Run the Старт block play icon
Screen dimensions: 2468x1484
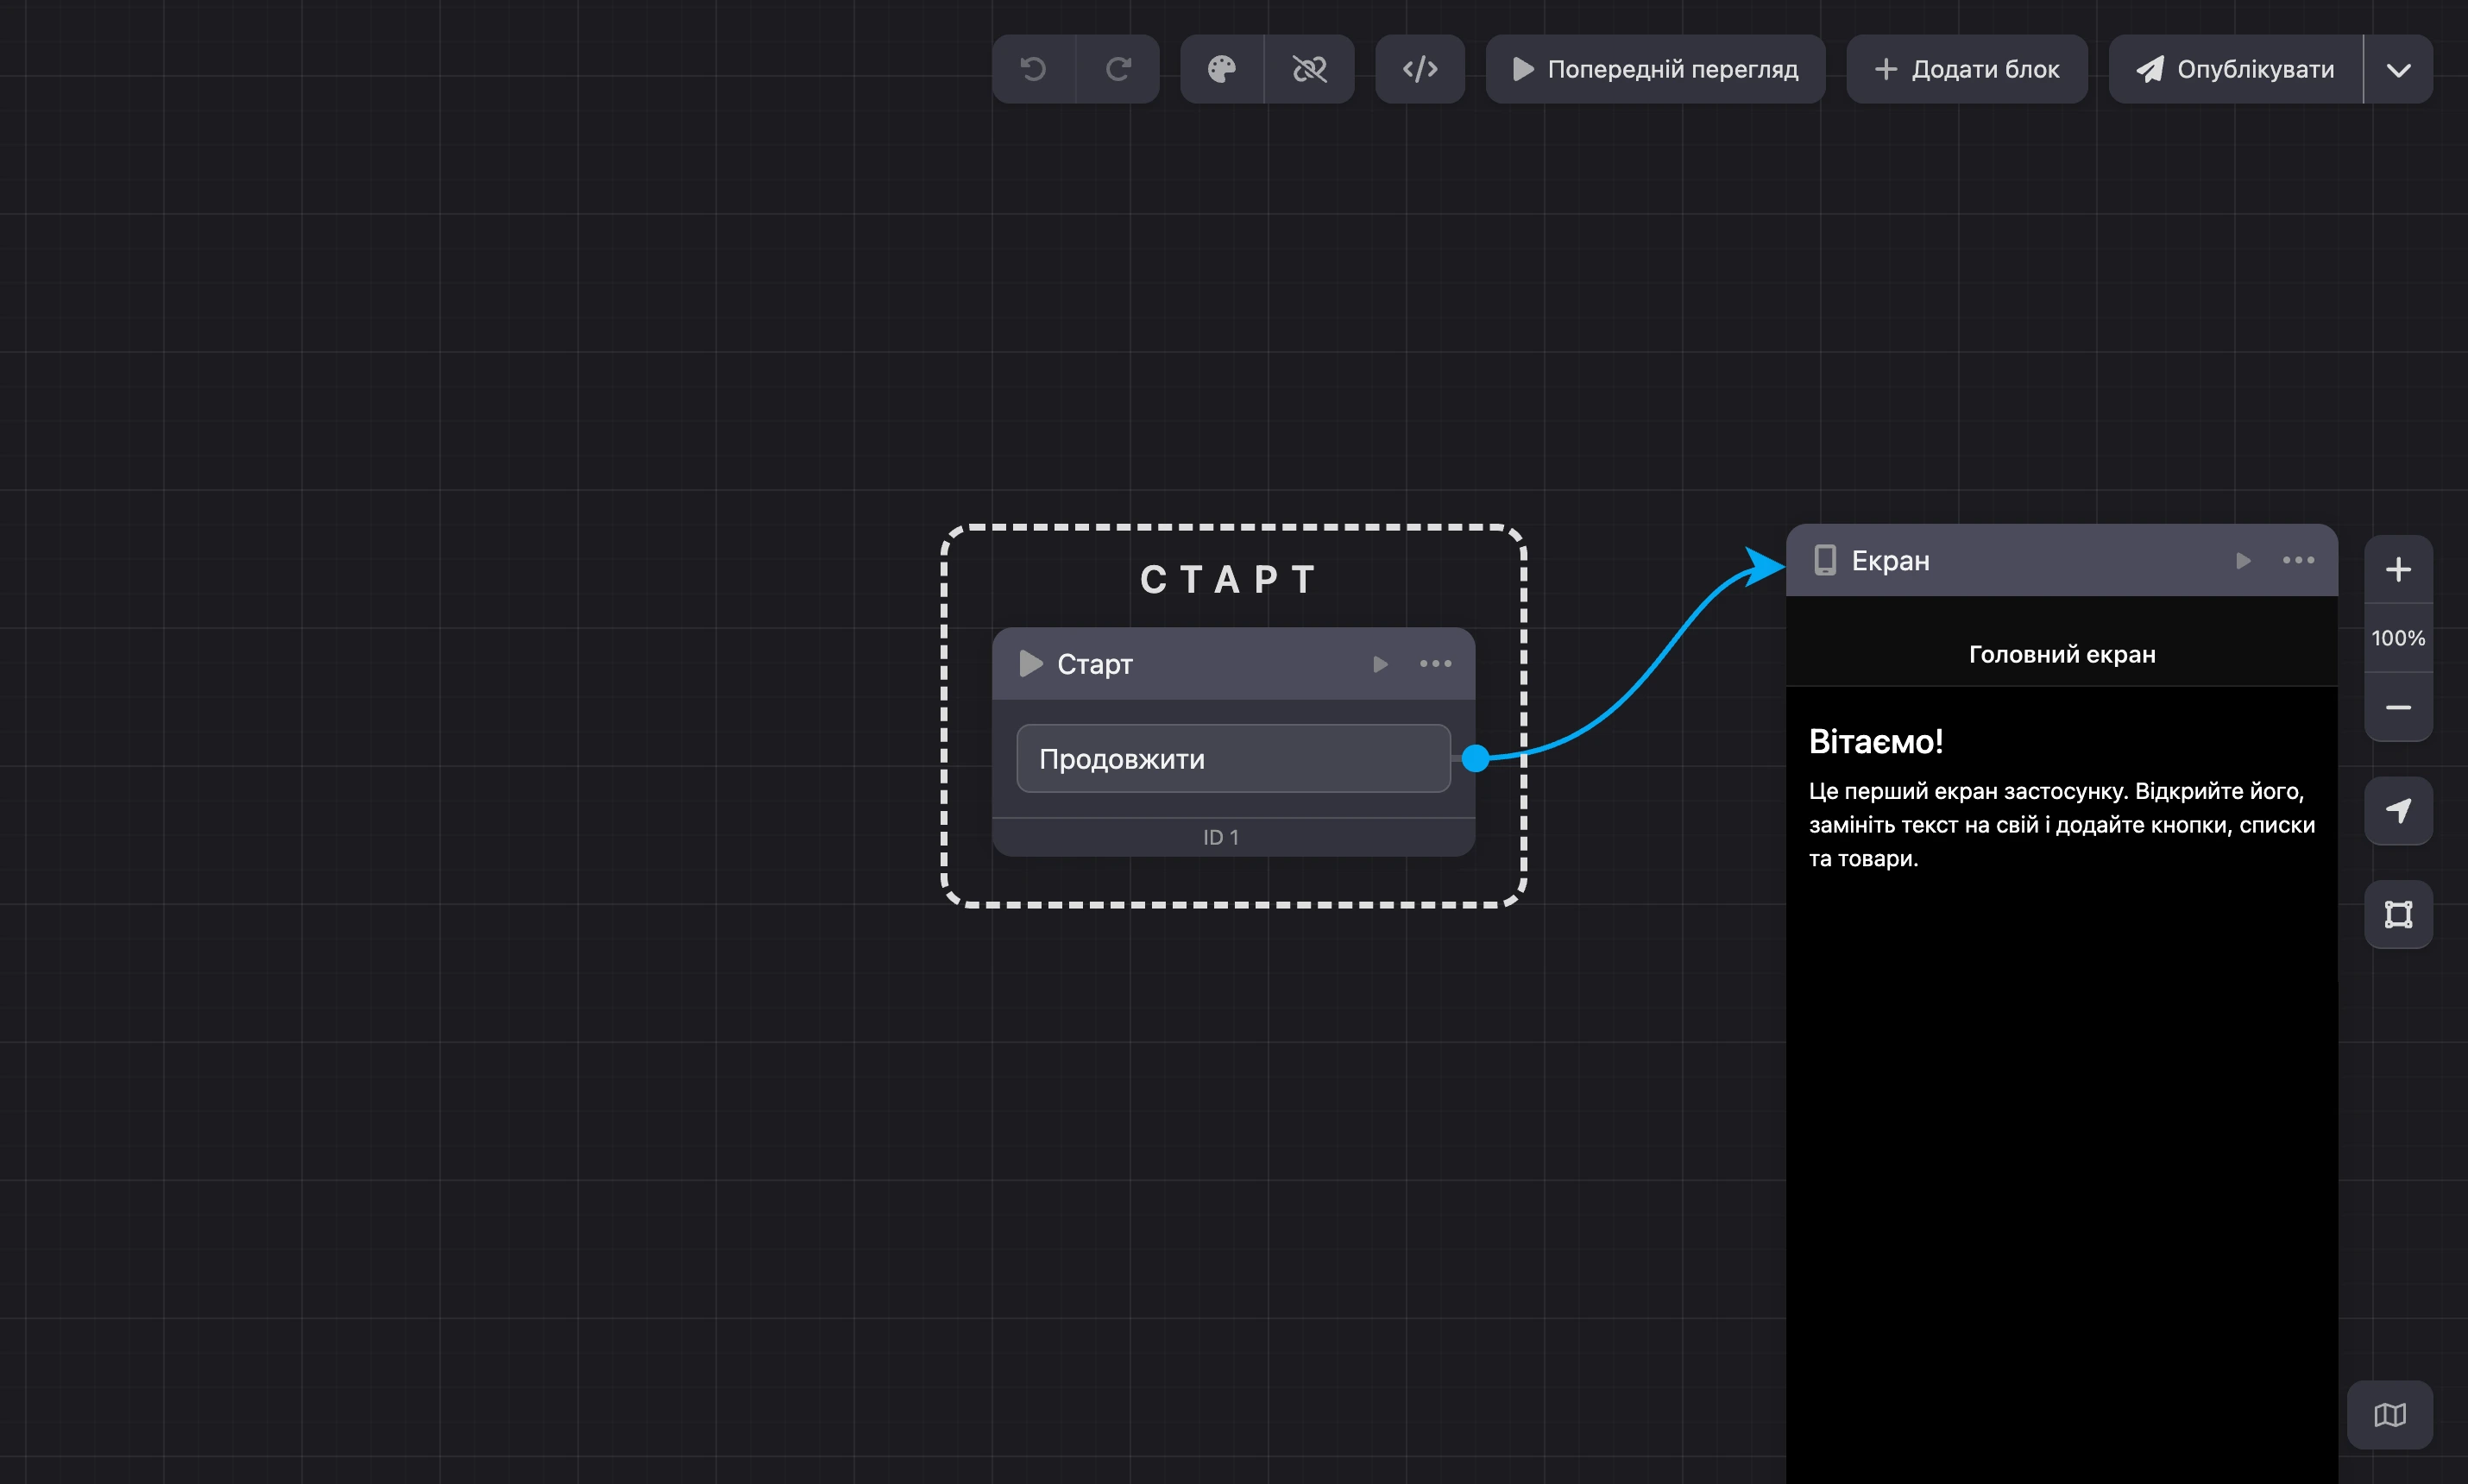(x=1380, y=664)
